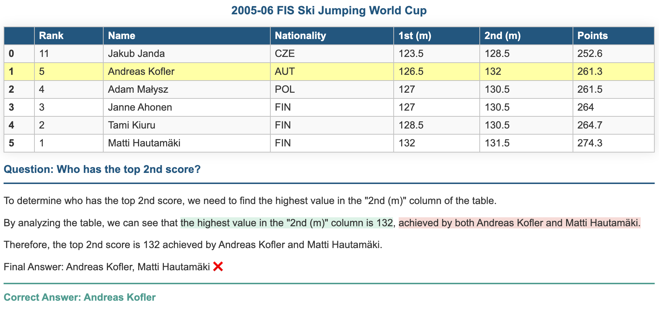Click the 2nd (m) column header

pos(526,36)
